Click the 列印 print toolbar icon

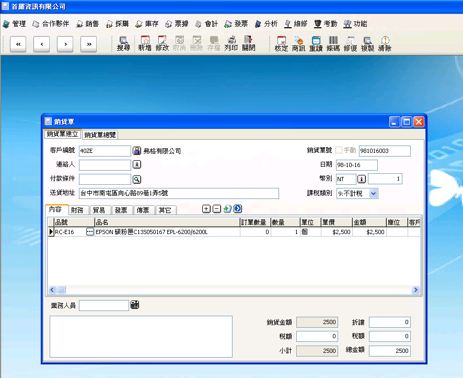coord(231,44)
